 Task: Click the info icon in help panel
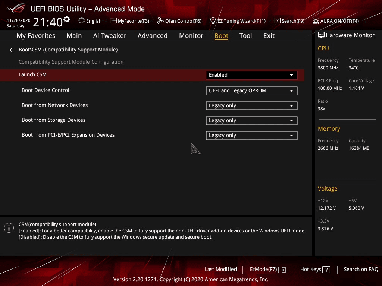[9, 228]
